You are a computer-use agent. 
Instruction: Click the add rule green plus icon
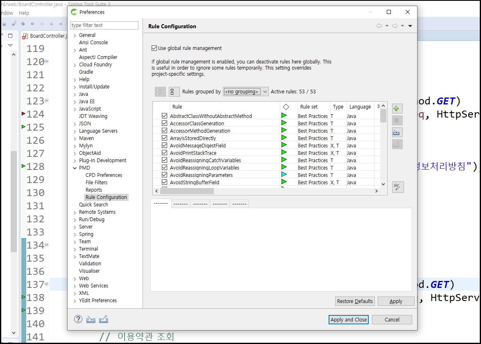397,109
